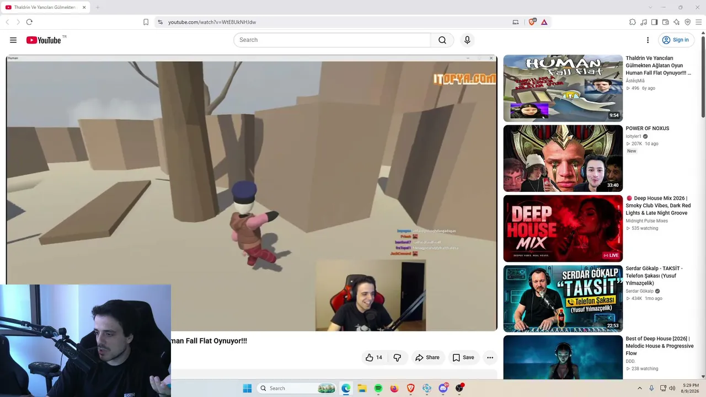The image size is (706, 397).
Task: Switch to Brave in the taskbar
Action: pyautogui.click(x=410, y=388)
